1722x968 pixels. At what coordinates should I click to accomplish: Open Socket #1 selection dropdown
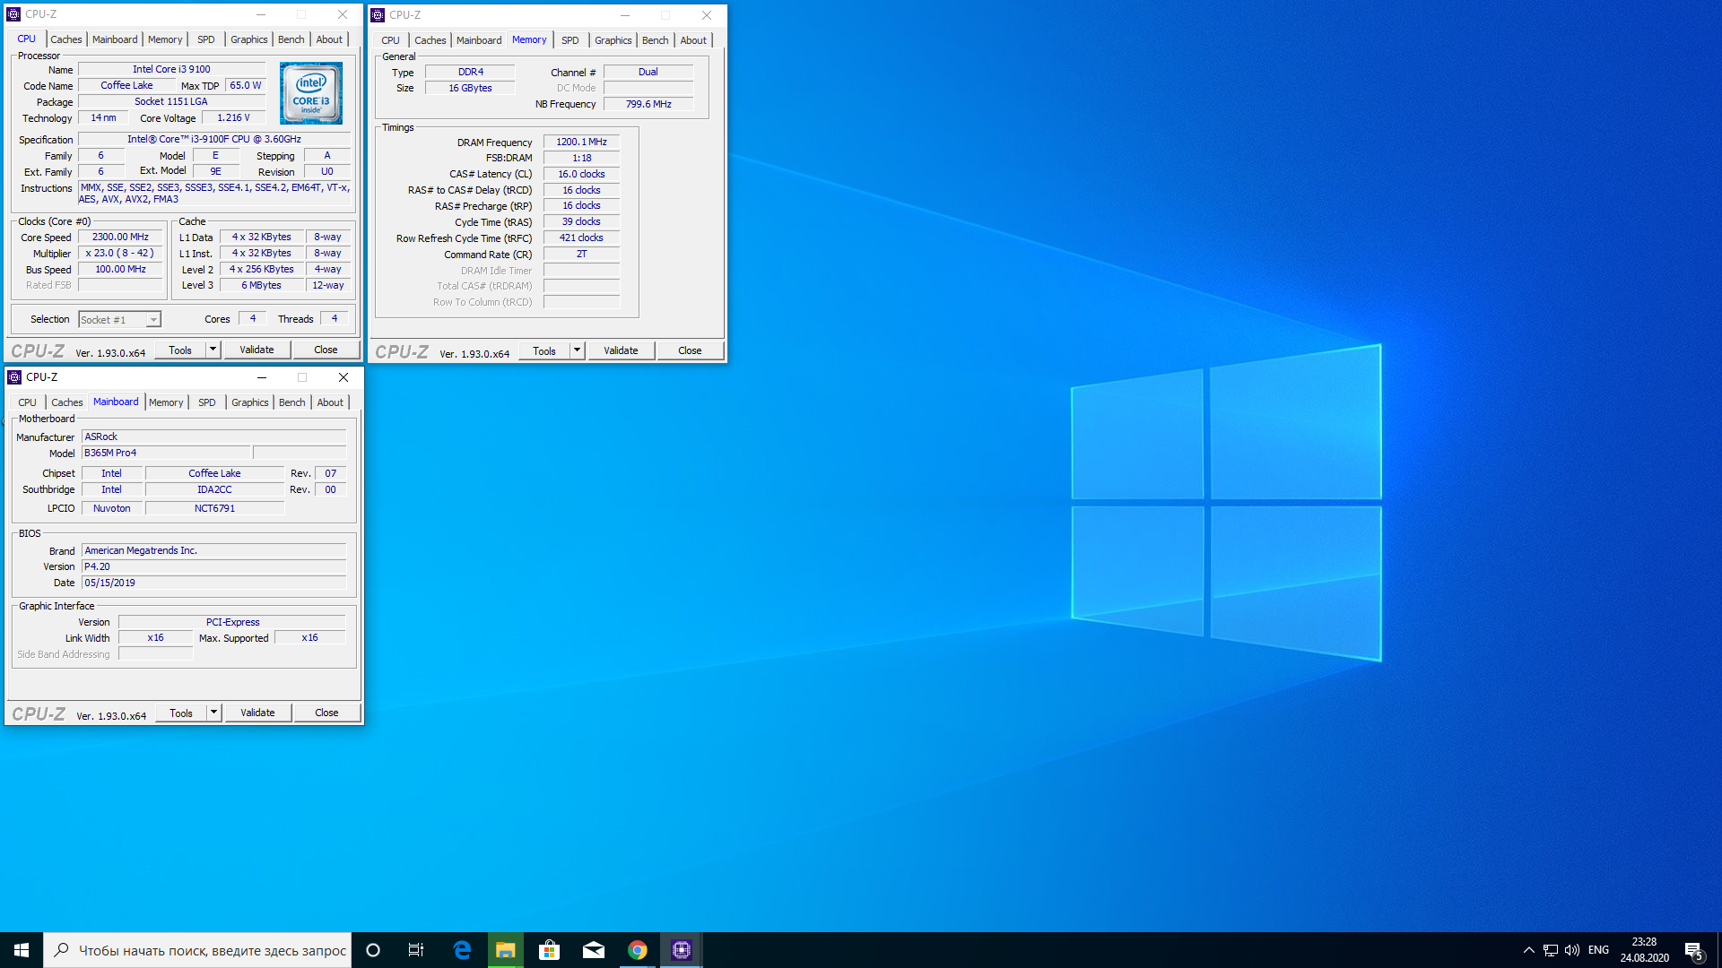pyautogui.click(x=119, y=320)
